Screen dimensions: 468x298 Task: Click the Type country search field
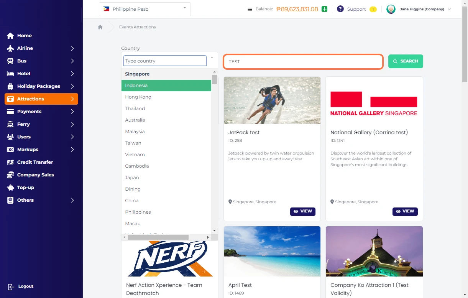(x=164, y=61)
